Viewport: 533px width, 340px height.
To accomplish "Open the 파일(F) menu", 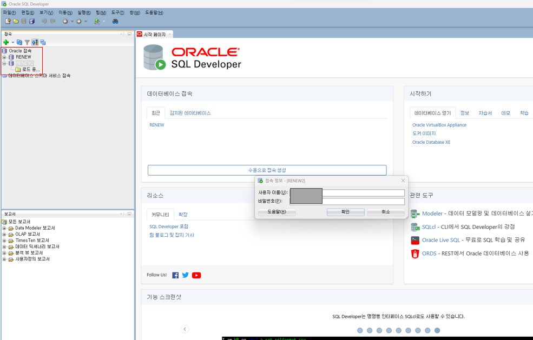I will (x=9, y=12).
